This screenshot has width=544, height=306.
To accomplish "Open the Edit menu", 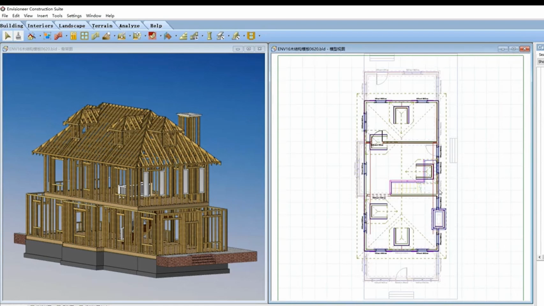I will (16, 16).
